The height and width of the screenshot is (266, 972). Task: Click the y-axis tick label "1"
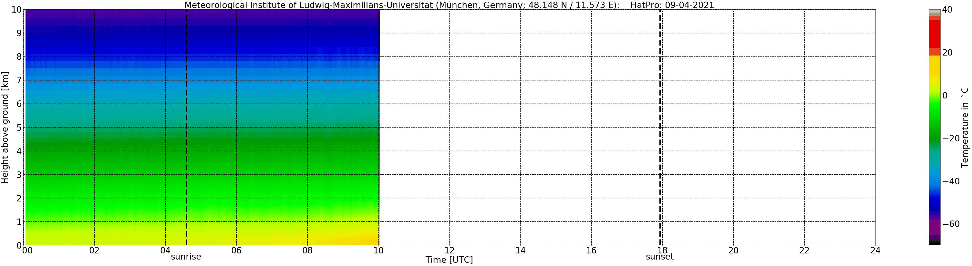tap(19, 222)
